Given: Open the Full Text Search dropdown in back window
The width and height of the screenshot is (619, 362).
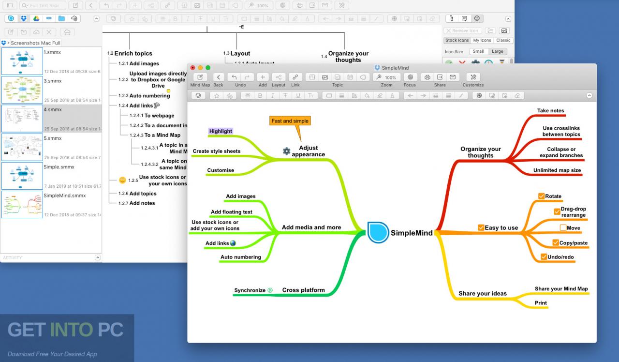Looking at the screenshot, I should (25, 5).
